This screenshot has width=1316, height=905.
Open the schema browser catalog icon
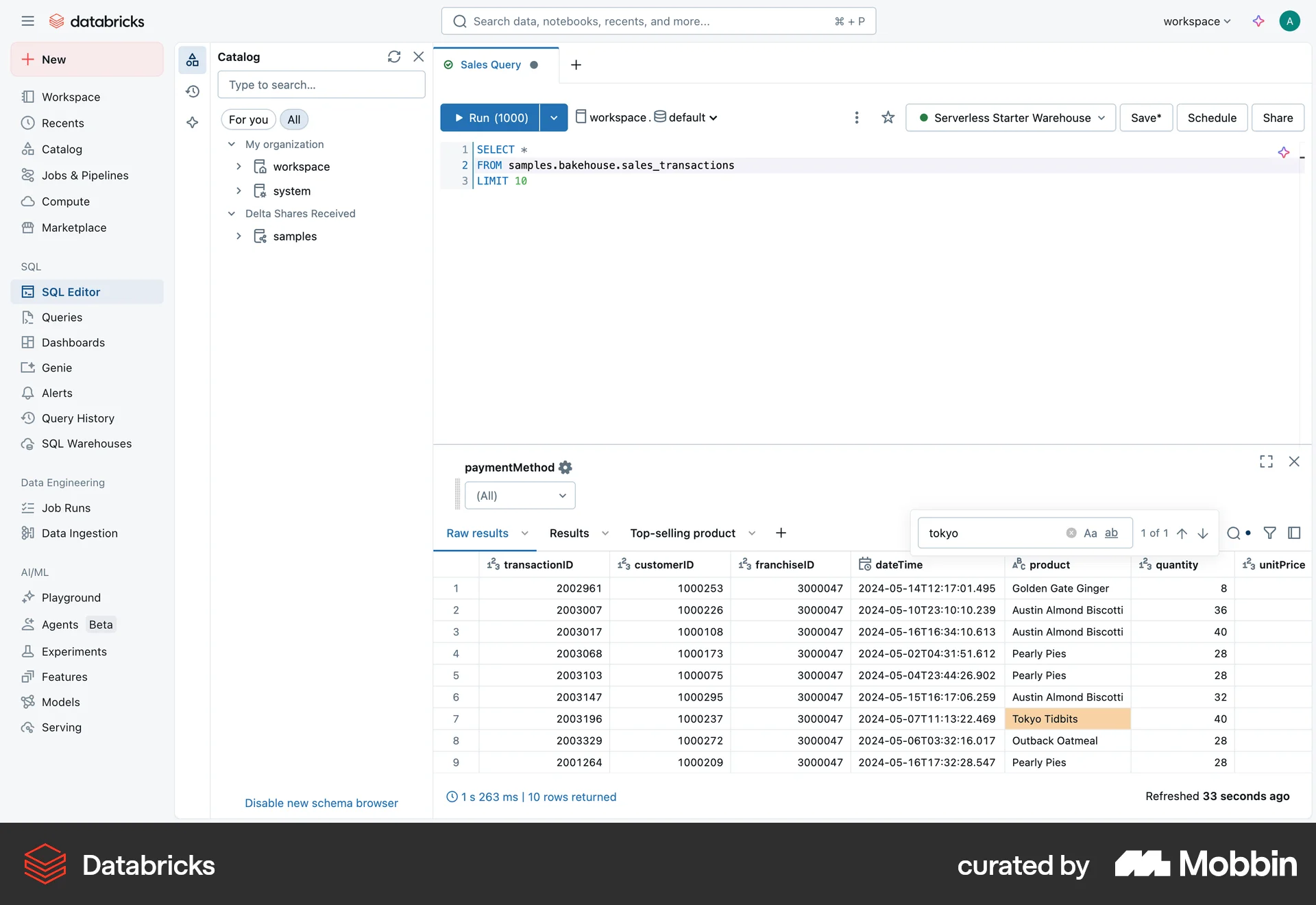click(x=193, y=59)
